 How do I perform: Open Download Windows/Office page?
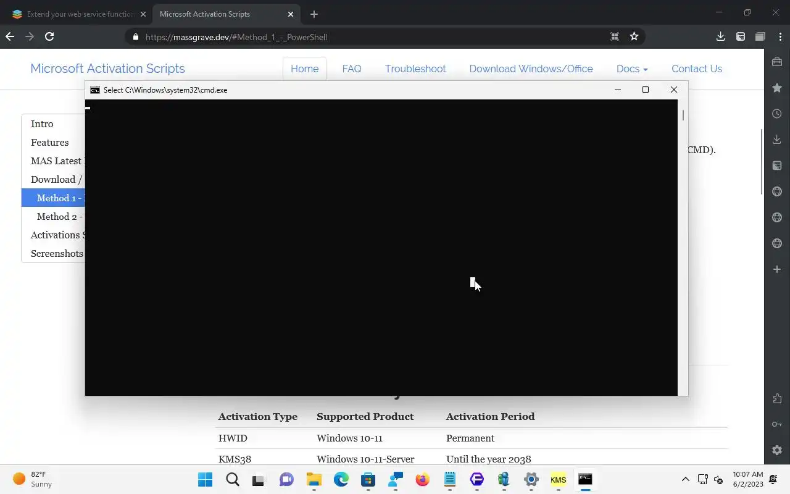[531, 69]
